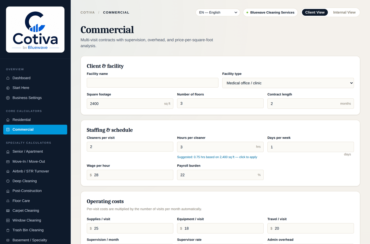The image size is (370, 244).
Task: Open the Carpet Cleaning calculator
Action: 35,211
